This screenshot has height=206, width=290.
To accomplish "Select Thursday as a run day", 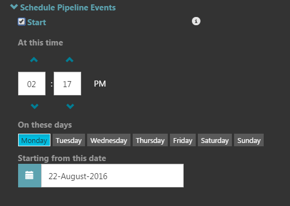I will [150, 140].
